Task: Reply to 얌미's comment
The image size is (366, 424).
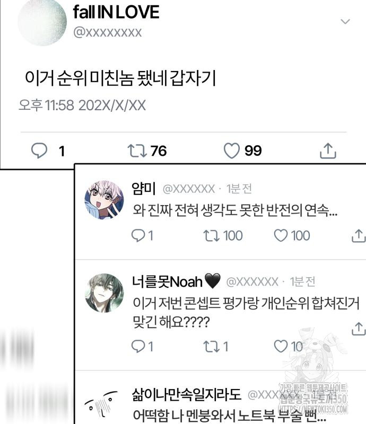Action: point(138,235)
